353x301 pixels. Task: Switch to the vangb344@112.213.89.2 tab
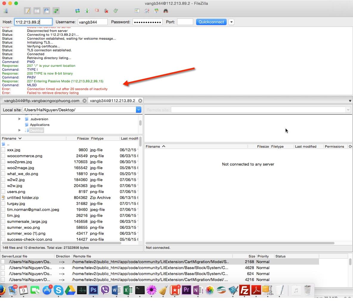113,101
